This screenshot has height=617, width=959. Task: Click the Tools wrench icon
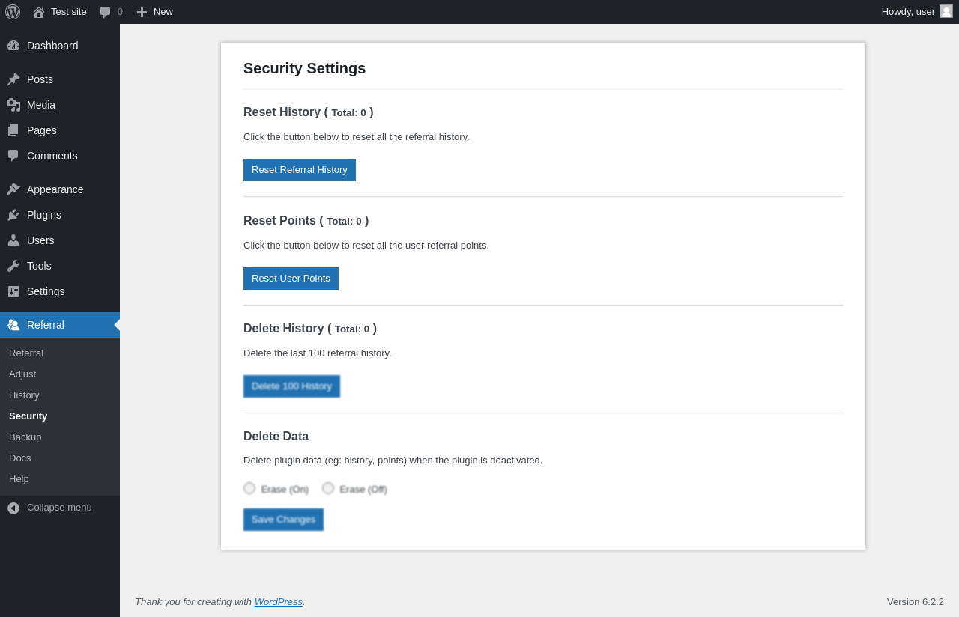coord(13,266)
